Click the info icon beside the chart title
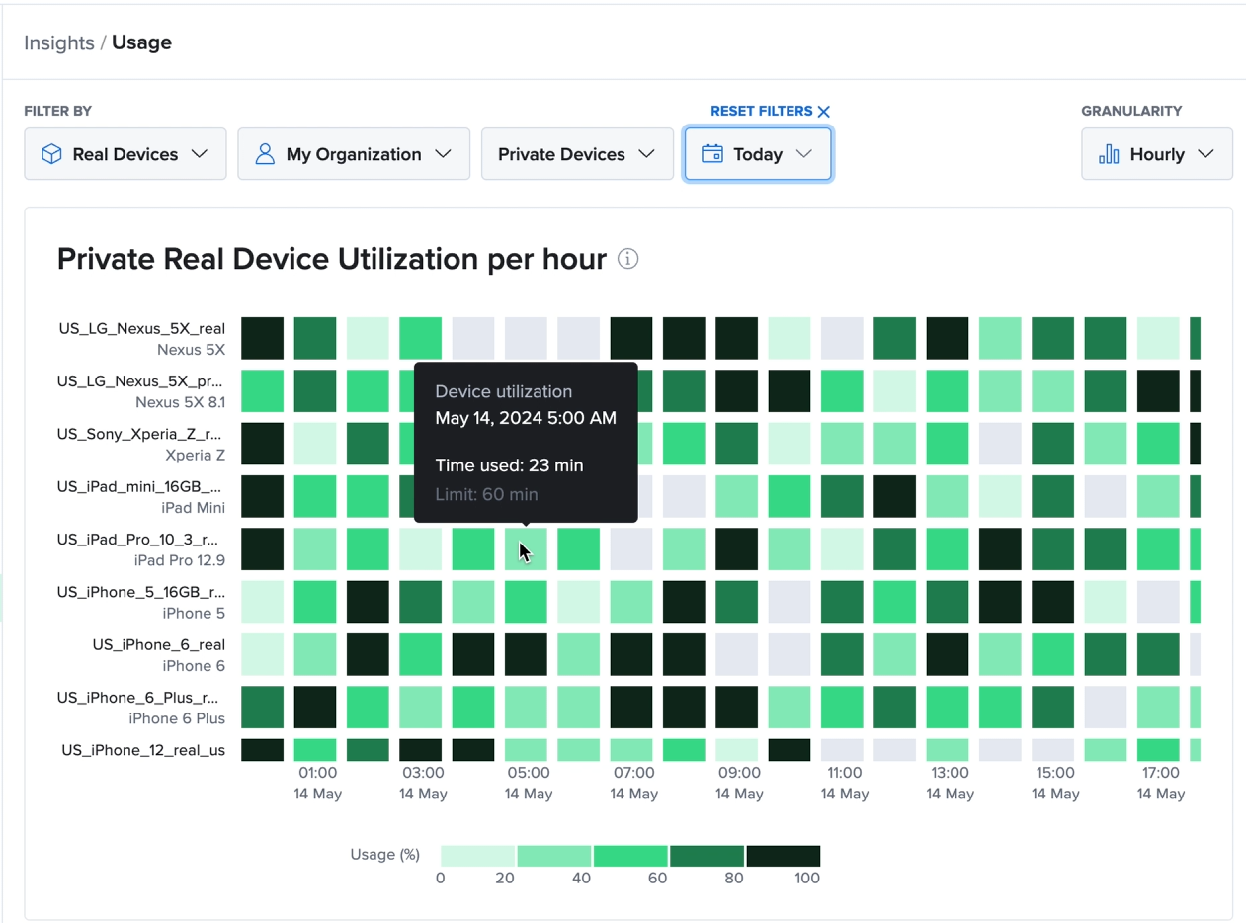The height and width of the screenshot is (923, 1246). 629,259
